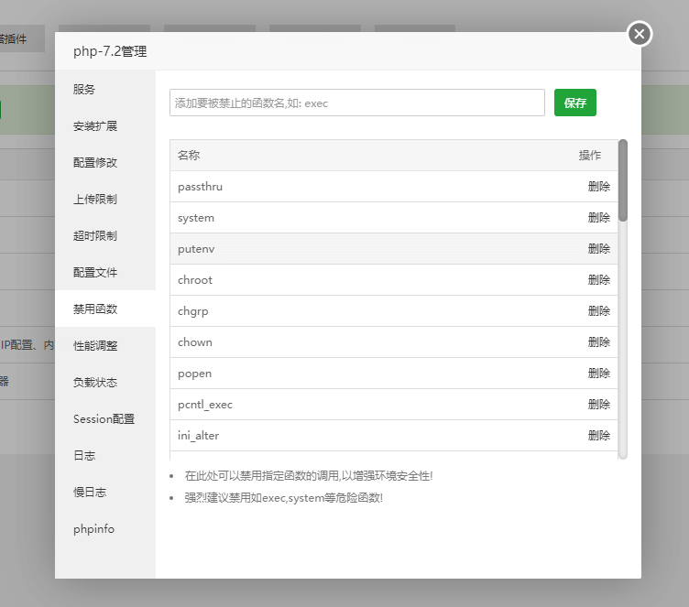Open the phpinfo tab
The height and width of the screenshot is (607, 689).
tap(93, 528)
